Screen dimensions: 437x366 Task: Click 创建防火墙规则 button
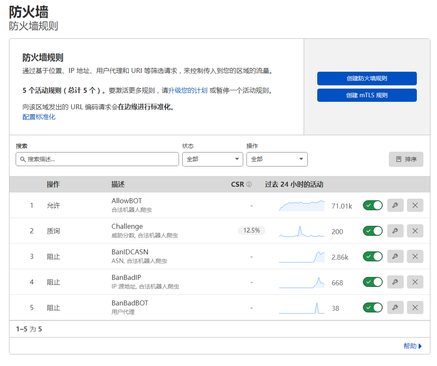click(x=367, y=78)
